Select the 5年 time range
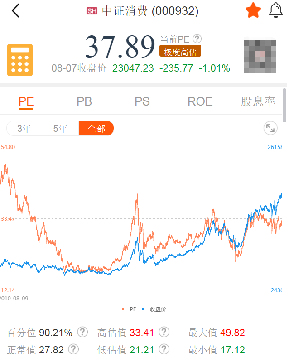 click(60, 129)
